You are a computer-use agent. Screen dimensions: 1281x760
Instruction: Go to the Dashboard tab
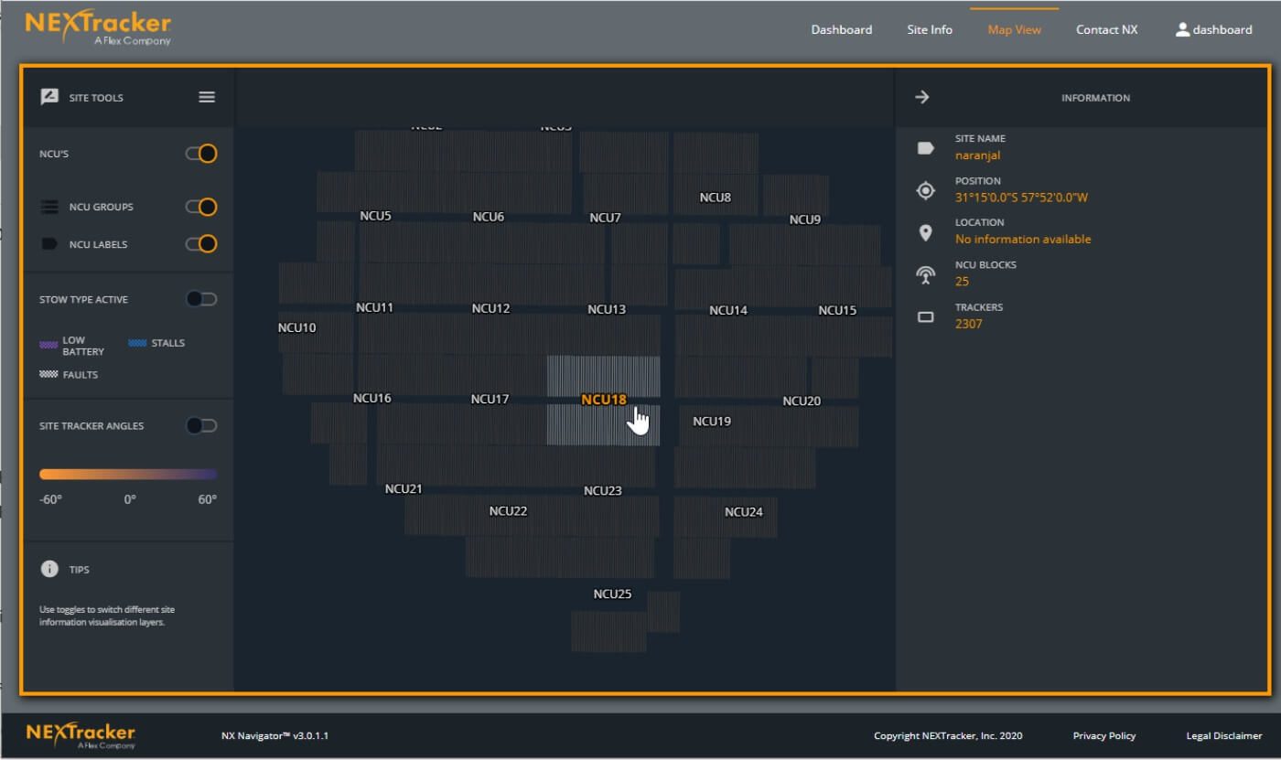[842, 29]
